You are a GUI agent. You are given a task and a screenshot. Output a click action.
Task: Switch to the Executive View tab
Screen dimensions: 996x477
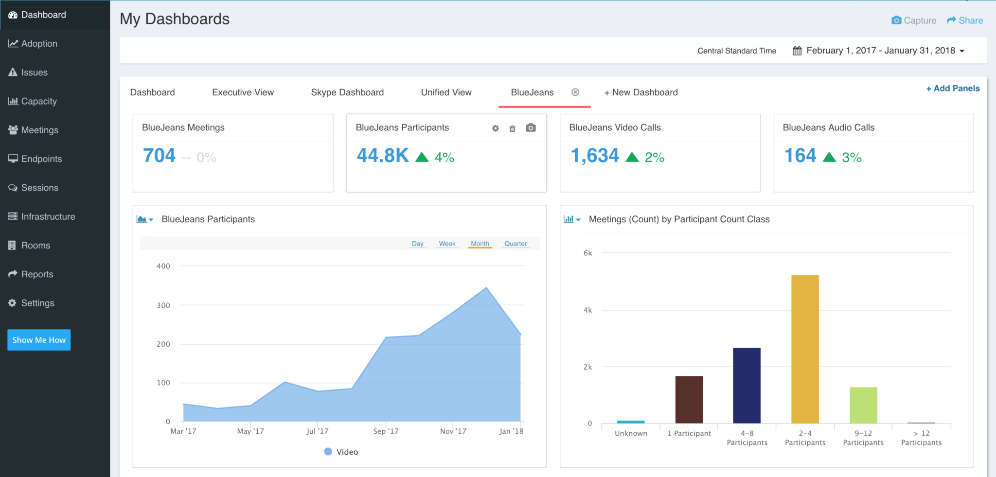click(243, 92)
